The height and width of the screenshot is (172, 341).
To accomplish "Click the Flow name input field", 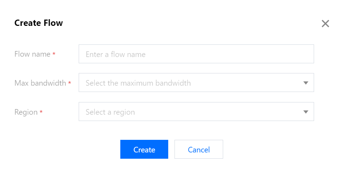I will (x=196, y=54).
